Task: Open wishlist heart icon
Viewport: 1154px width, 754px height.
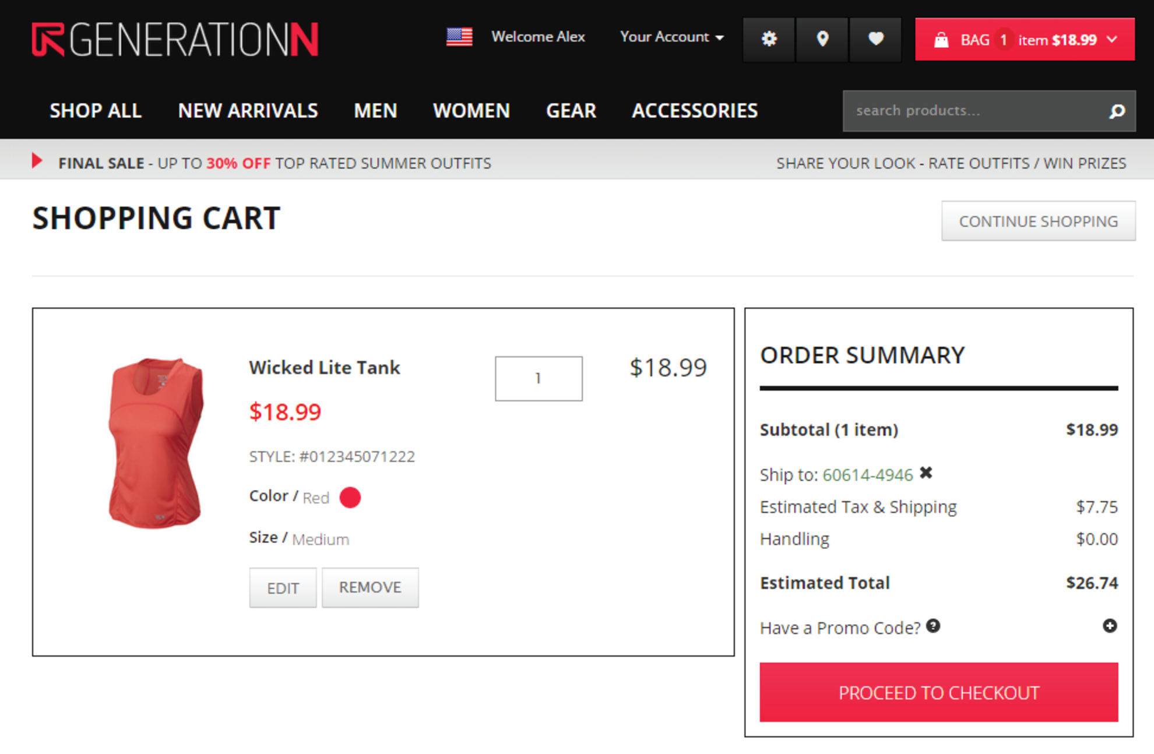Action: (875, 39)
